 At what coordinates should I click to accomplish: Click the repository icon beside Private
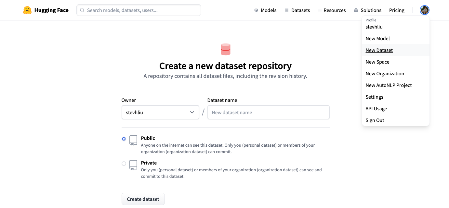133,165
